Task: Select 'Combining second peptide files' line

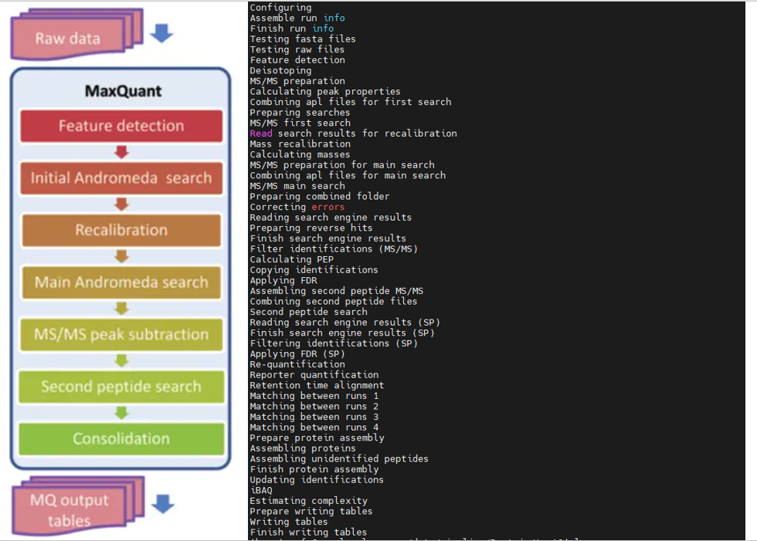Action: click(334, 301)
